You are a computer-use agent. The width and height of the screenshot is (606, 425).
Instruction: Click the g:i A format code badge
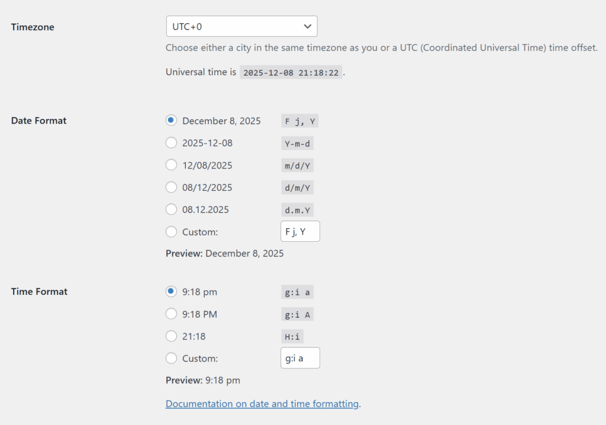(297, 314)
